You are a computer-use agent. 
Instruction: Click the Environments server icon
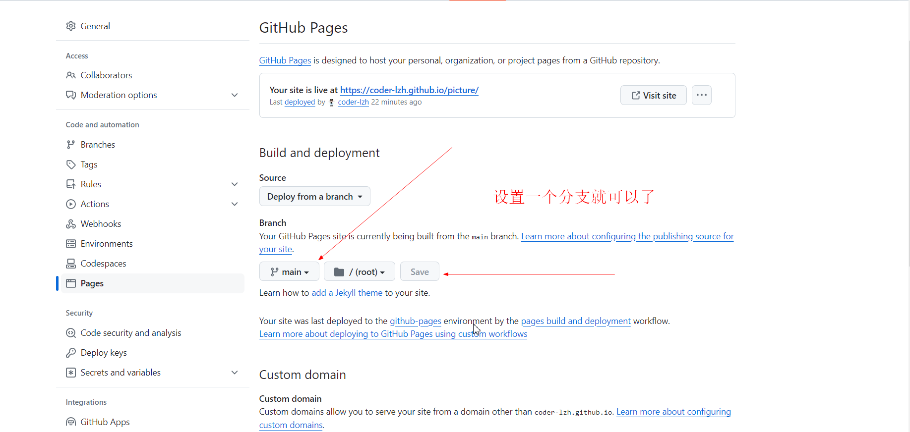click(x=71, y=244)
